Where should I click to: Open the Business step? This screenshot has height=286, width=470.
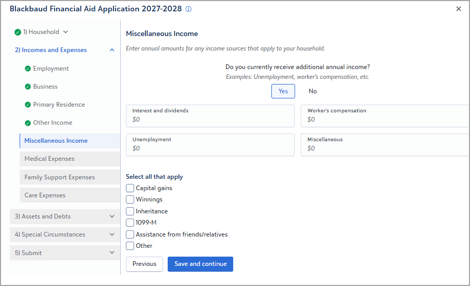pyautogui.click(x=45, y=87)
